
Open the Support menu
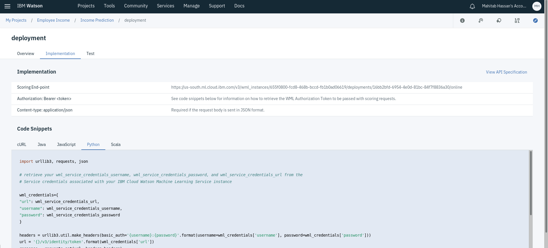[217, 6]
